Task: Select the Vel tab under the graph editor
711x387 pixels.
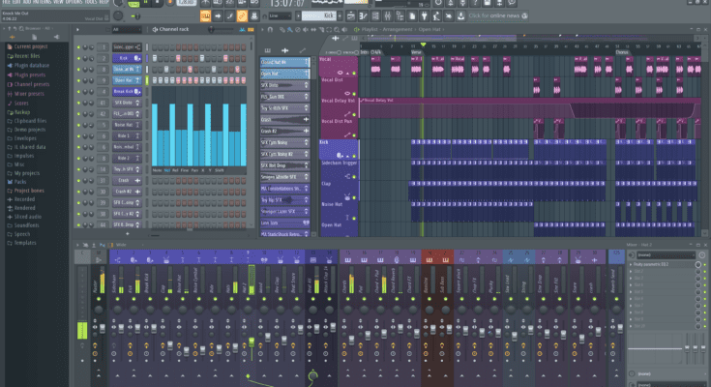Action: (169, 169)
